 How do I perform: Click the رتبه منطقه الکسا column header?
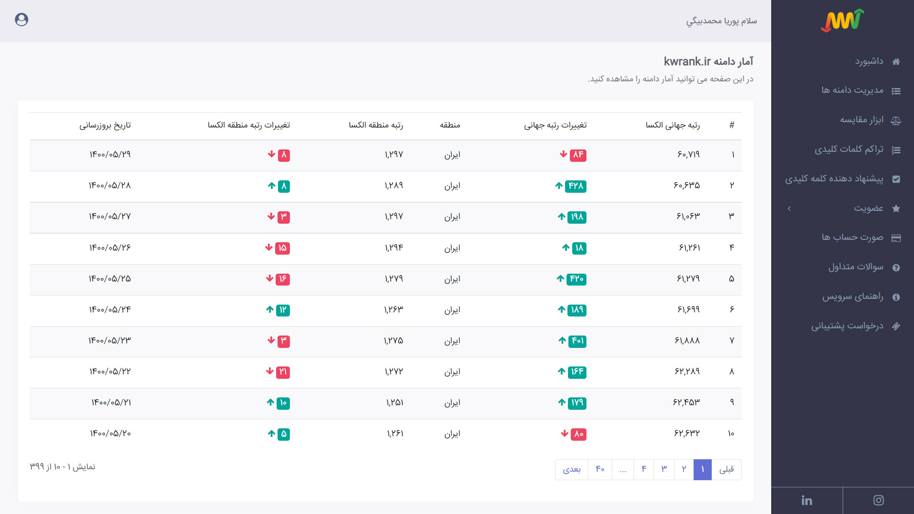376,125
